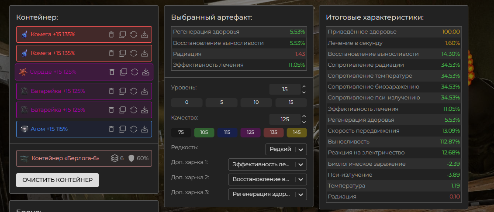Image resolution: width=494 pixels, height=212 pixels.
Task: Select the green 105 quality swatch
Action: (x=204, y=133)
